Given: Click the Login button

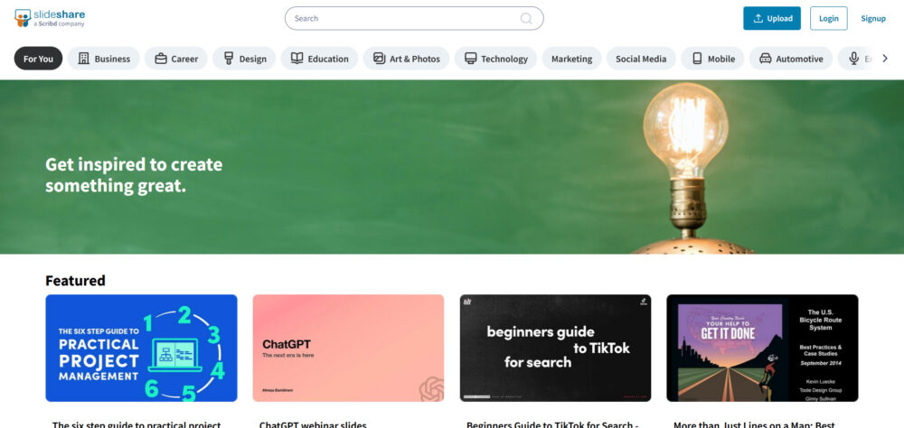Looking at the screenshot, I should 828,18.
